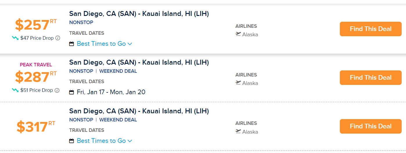Image resolution: width=406 pixels, height=153 pixels.
Task: Find This Deal for the $317 fare
Action: 371,126
